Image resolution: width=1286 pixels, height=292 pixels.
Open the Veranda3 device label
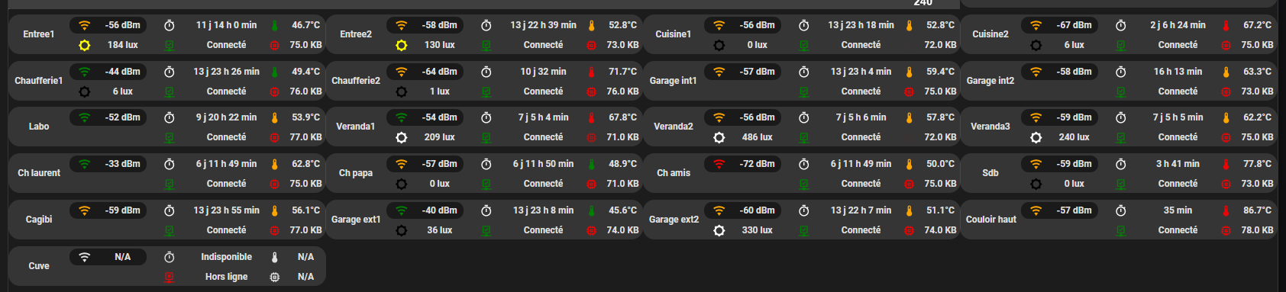click(990, 127)
